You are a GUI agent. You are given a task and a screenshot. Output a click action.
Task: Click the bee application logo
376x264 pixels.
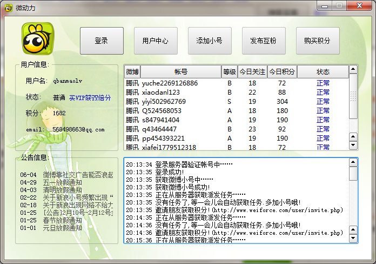click(x=38, y=38)
